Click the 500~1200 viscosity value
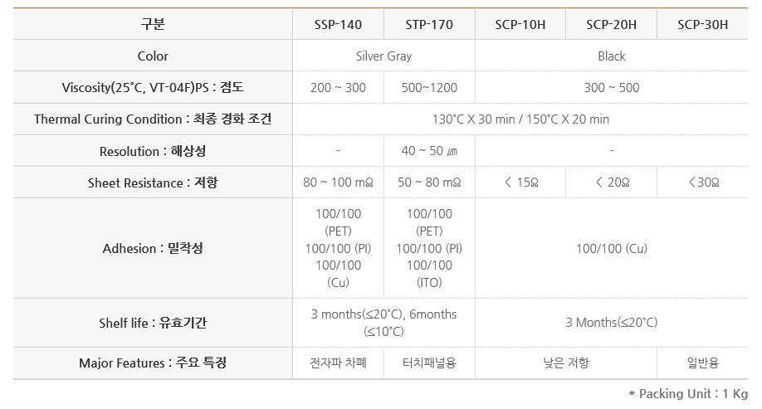Screen dimensions: 762x409 (429, 87)
